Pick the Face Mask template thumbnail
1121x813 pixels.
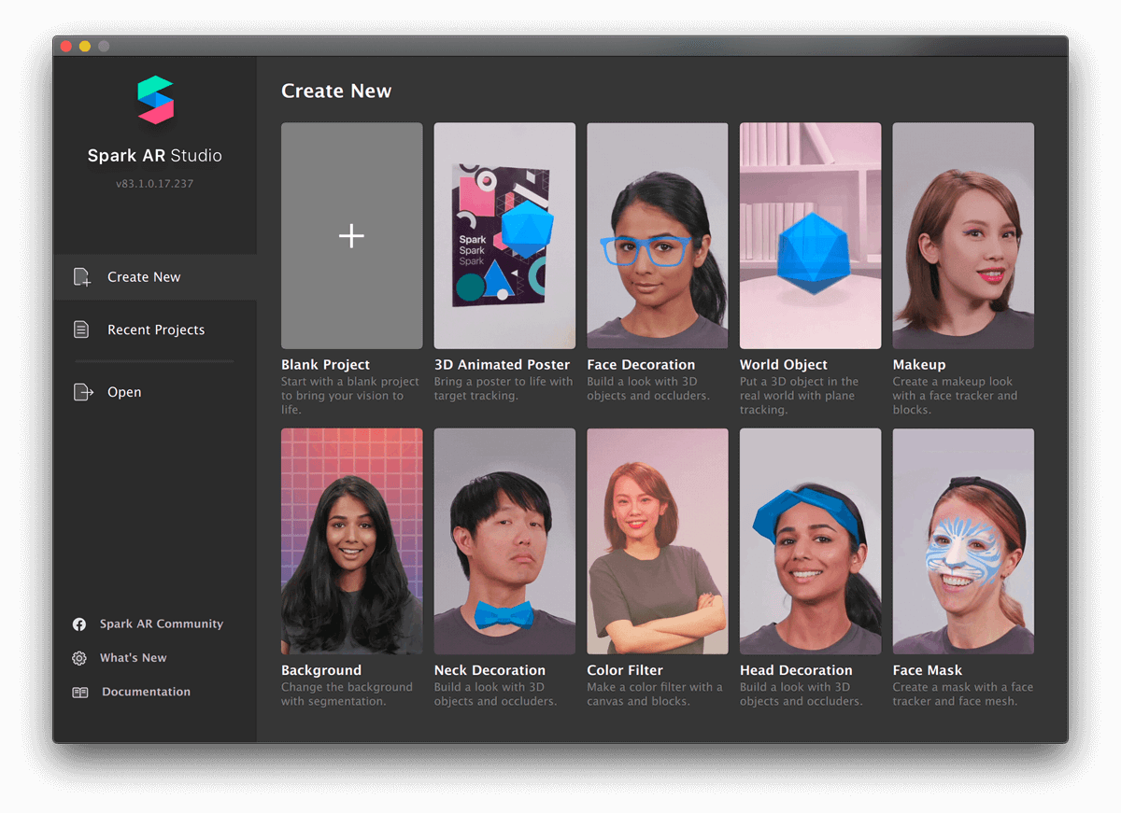point(963,541)
